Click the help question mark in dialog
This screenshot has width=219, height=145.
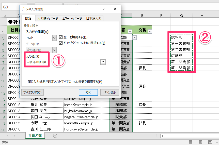pos(103,9)
